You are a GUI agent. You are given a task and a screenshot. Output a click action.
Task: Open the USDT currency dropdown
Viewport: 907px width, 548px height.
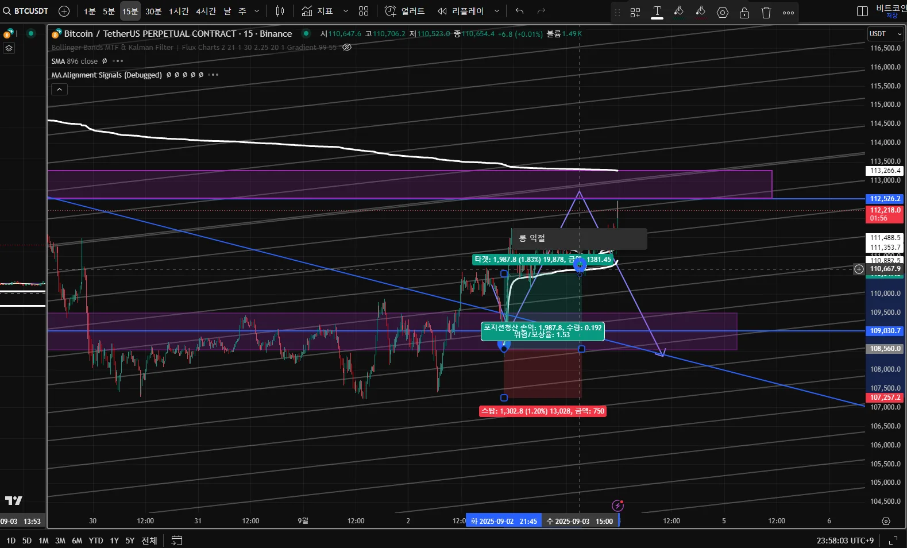[x=885, y=34]
